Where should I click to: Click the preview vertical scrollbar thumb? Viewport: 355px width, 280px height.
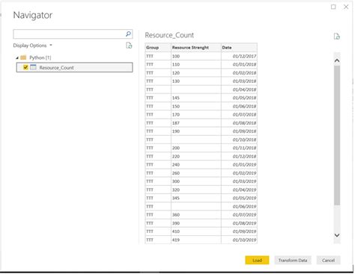point(337,135)
